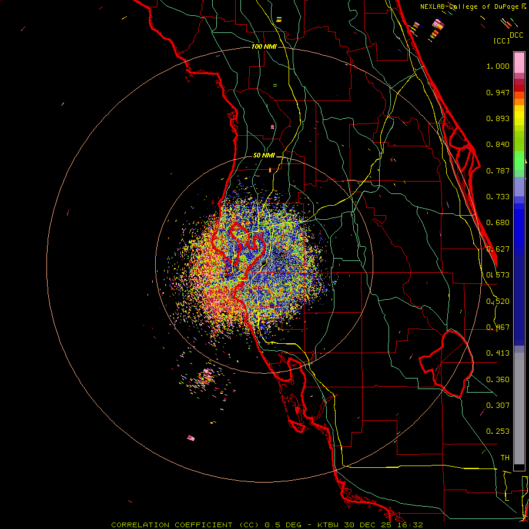
Task: Pick the pink top color bar segment
Action: pos(519,63)
